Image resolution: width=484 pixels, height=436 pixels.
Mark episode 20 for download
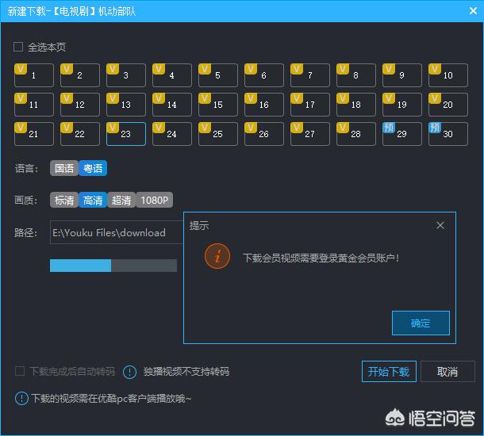click(x=448, y=105)
